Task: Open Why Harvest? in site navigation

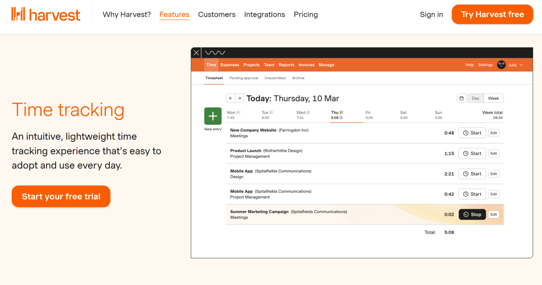Action: click(127, 14)
